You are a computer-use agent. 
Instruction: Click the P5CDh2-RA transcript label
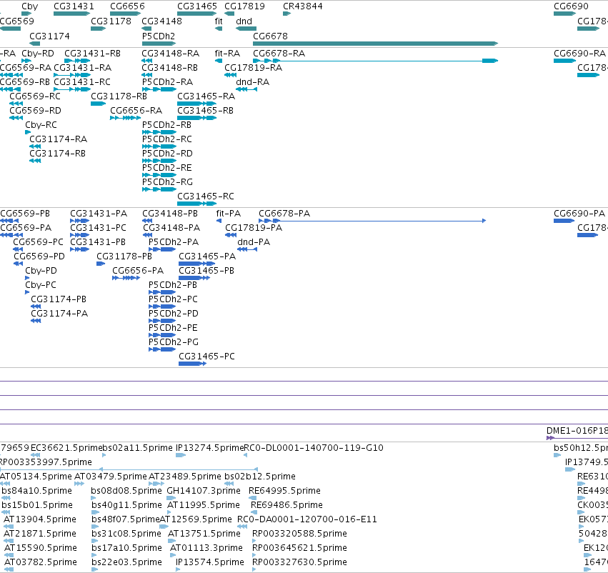pyautogui.click(x=167, y=81)
